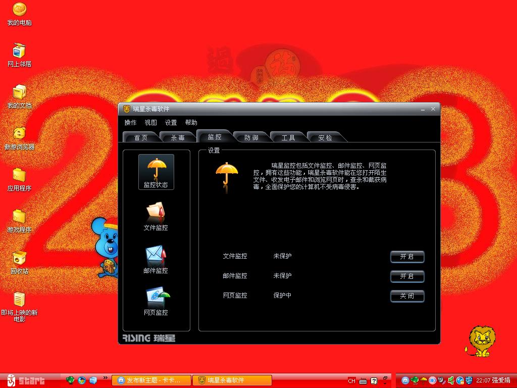Open 我的文档 desktop icon
517x388 pixels.
click(x=20, y=96)
